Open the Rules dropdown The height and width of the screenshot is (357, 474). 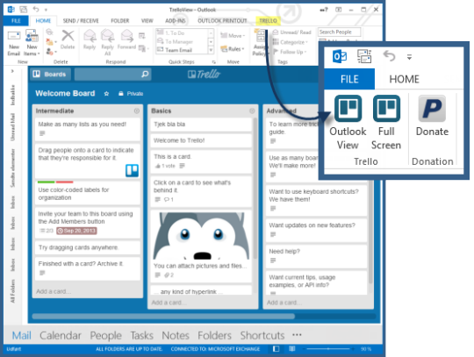tap(232, 48)
